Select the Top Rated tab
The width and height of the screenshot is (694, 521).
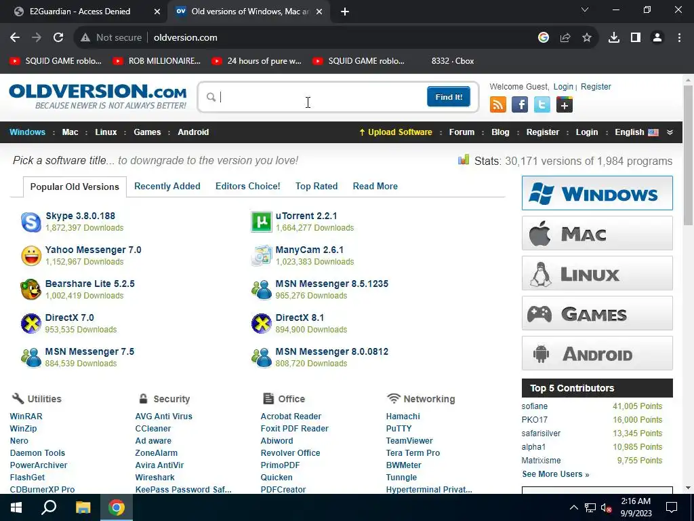coord(317,186)
